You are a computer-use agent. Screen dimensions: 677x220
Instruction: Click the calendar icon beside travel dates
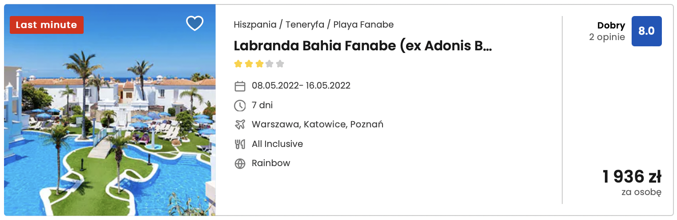point(240,86)
